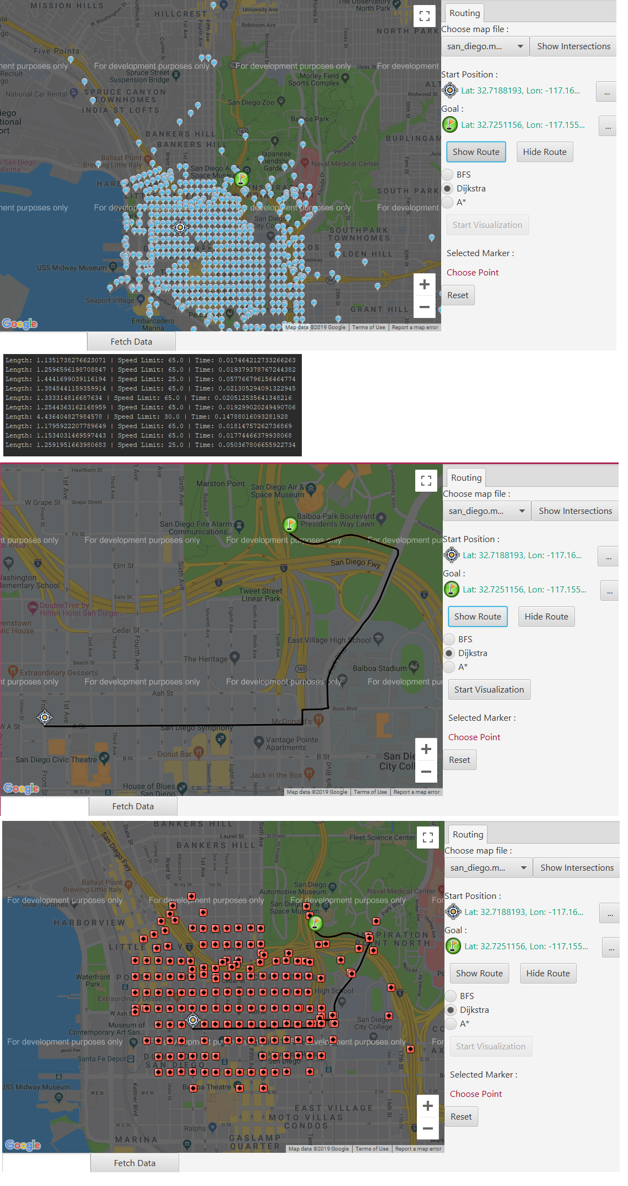The image size is (628, 1186).
Task: Click Reset button in top panel
Action: 458,295
